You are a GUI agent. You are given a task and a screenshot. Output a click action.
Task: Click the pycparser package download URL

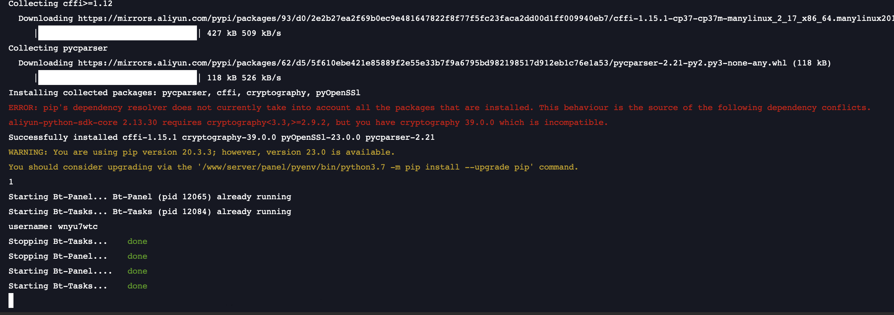(x=432, y=63)
